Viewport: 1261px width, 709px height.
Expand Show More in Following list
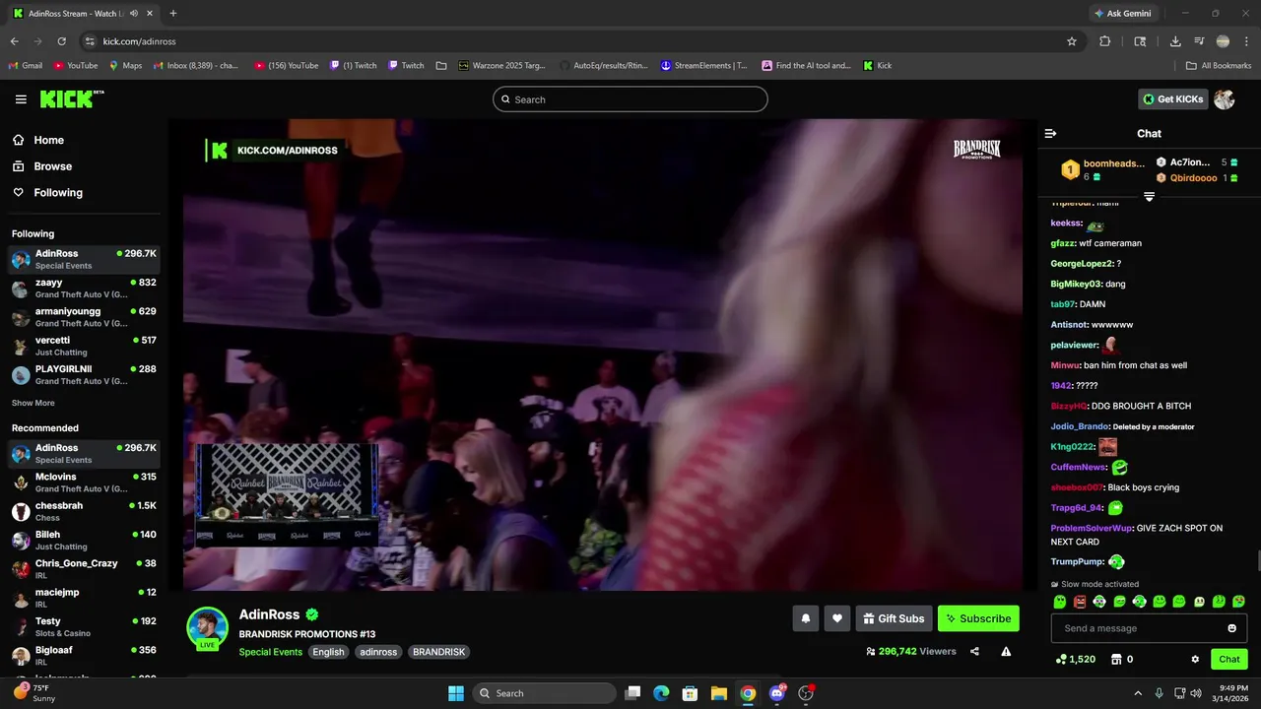coord(33,403)
